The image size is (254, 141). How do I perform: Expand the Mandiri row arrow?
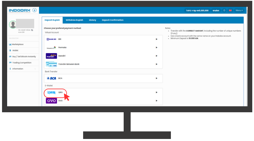(156, 56)
